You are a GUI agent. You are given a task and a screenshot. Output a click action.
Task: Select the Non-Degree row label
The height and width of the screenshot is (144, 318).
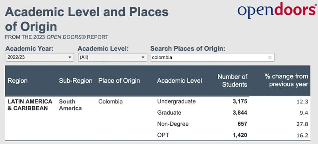coord(173,124)
